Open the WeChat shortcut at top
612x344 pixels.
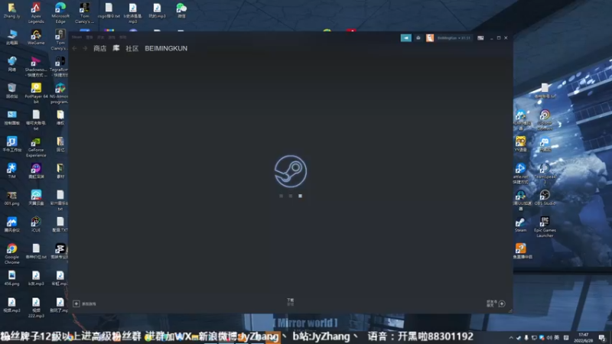pos(181,11)
